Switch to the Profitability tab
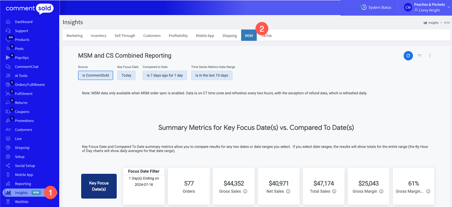452x207 pixels. [178, 36]
